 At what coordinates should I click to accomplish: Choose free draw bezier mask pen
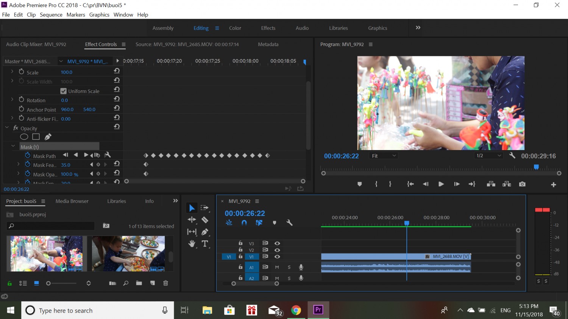(48, 137)
